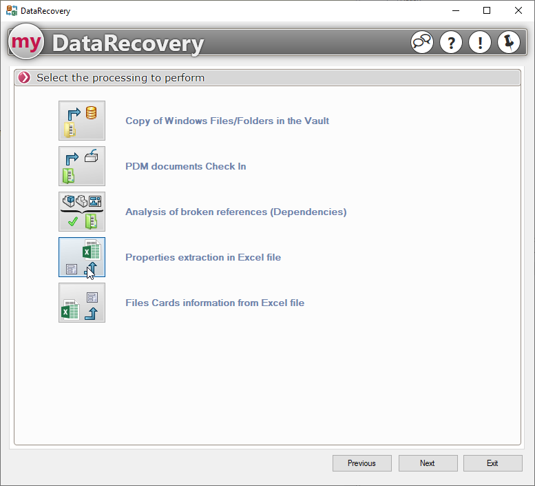Image resolution: width=535 pixels, height=486 pixels.
Task: Select the 'PDM documents Check In' text label
Action: (x=185, y=166)
